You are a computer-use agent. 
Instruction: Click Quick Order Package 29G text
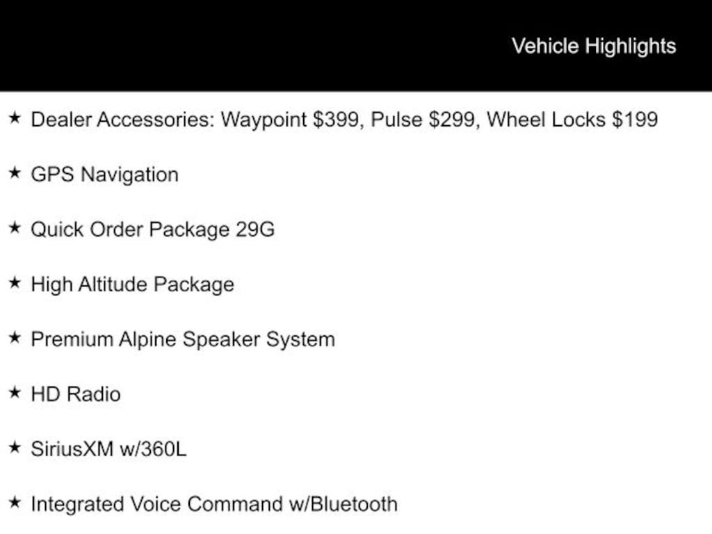[x=152, y=229]
